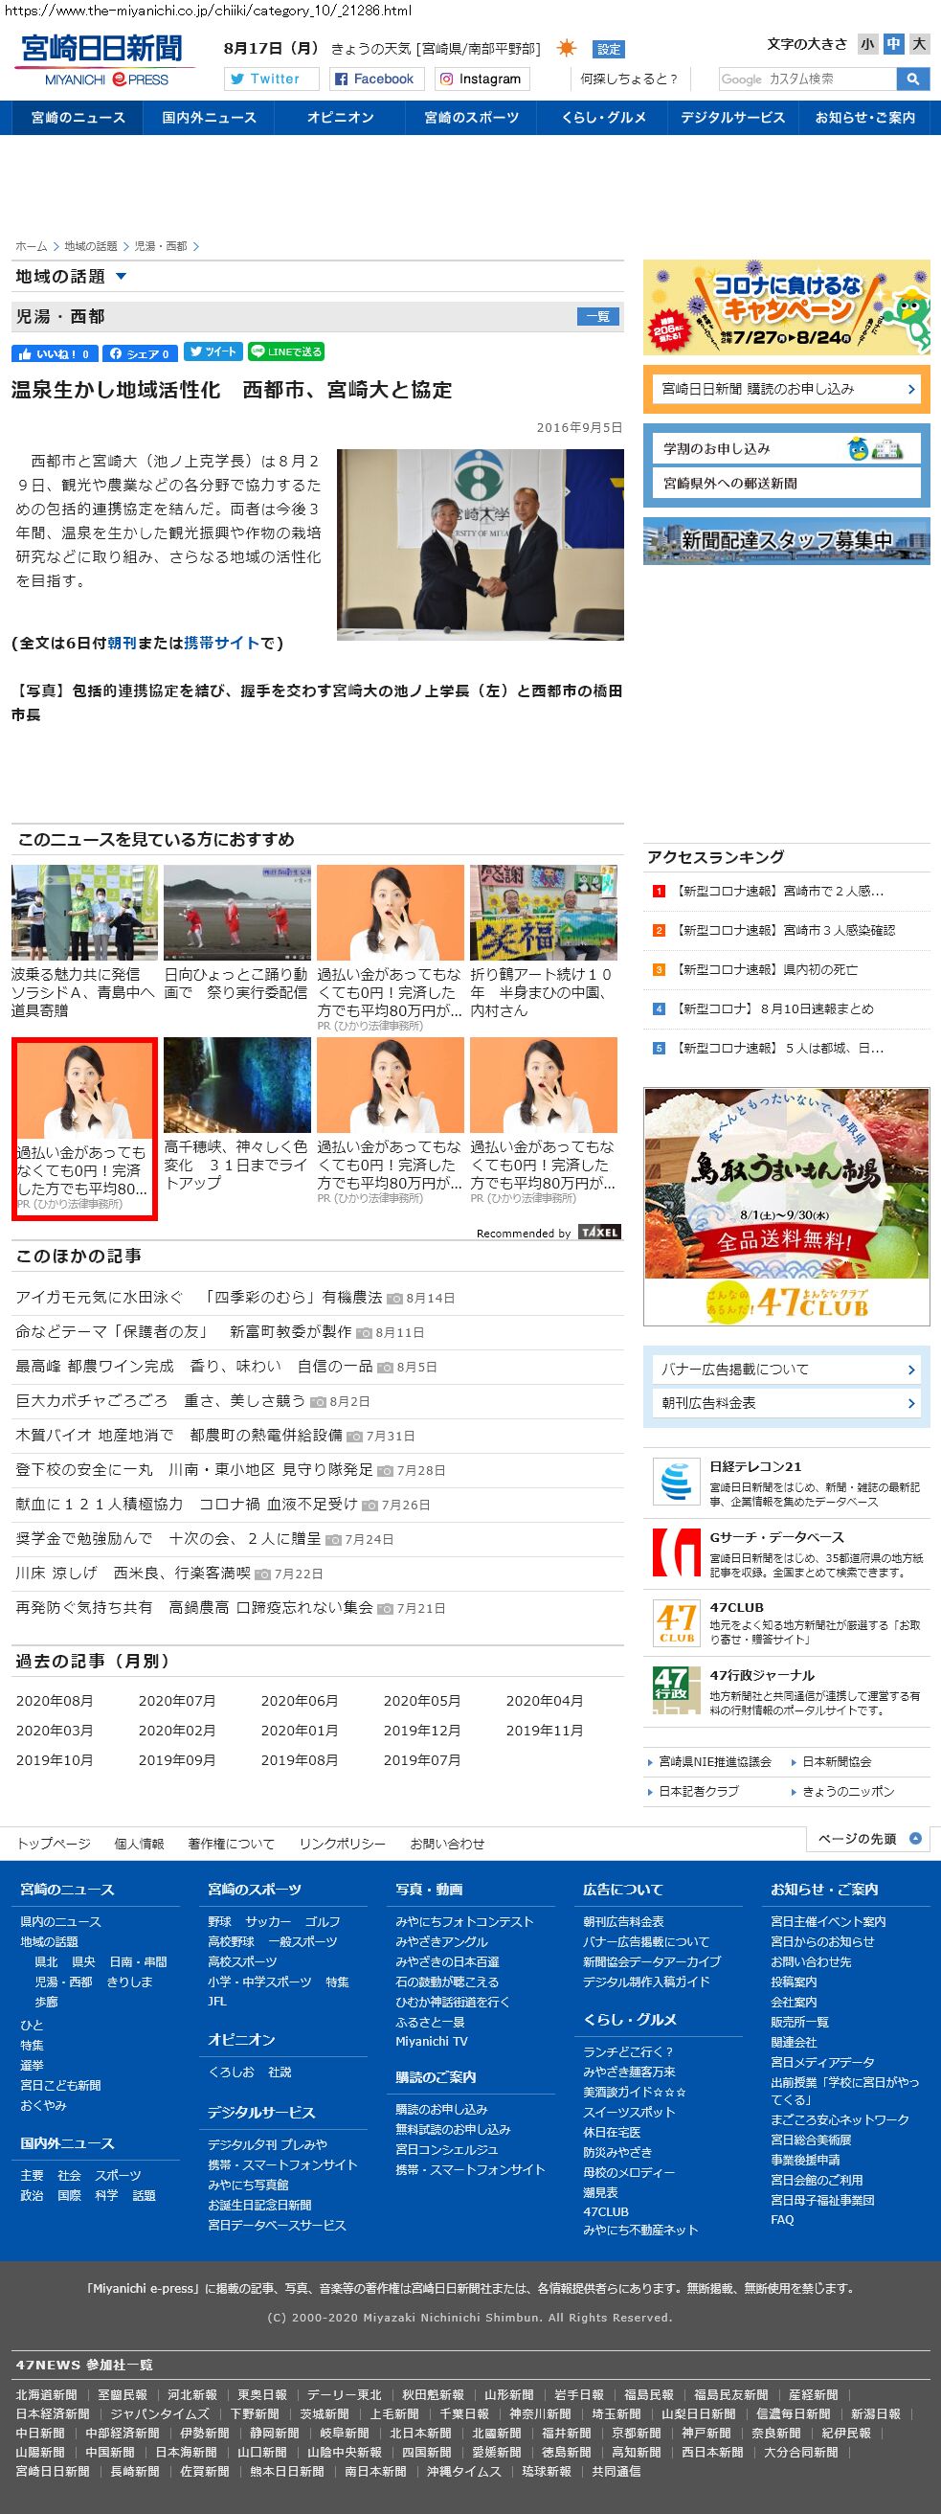Click the search magnifier button

point(911,79)
